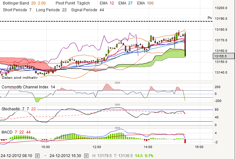
Task: Click the end date 24-12-2012 16:30
Action: [65, 156]
